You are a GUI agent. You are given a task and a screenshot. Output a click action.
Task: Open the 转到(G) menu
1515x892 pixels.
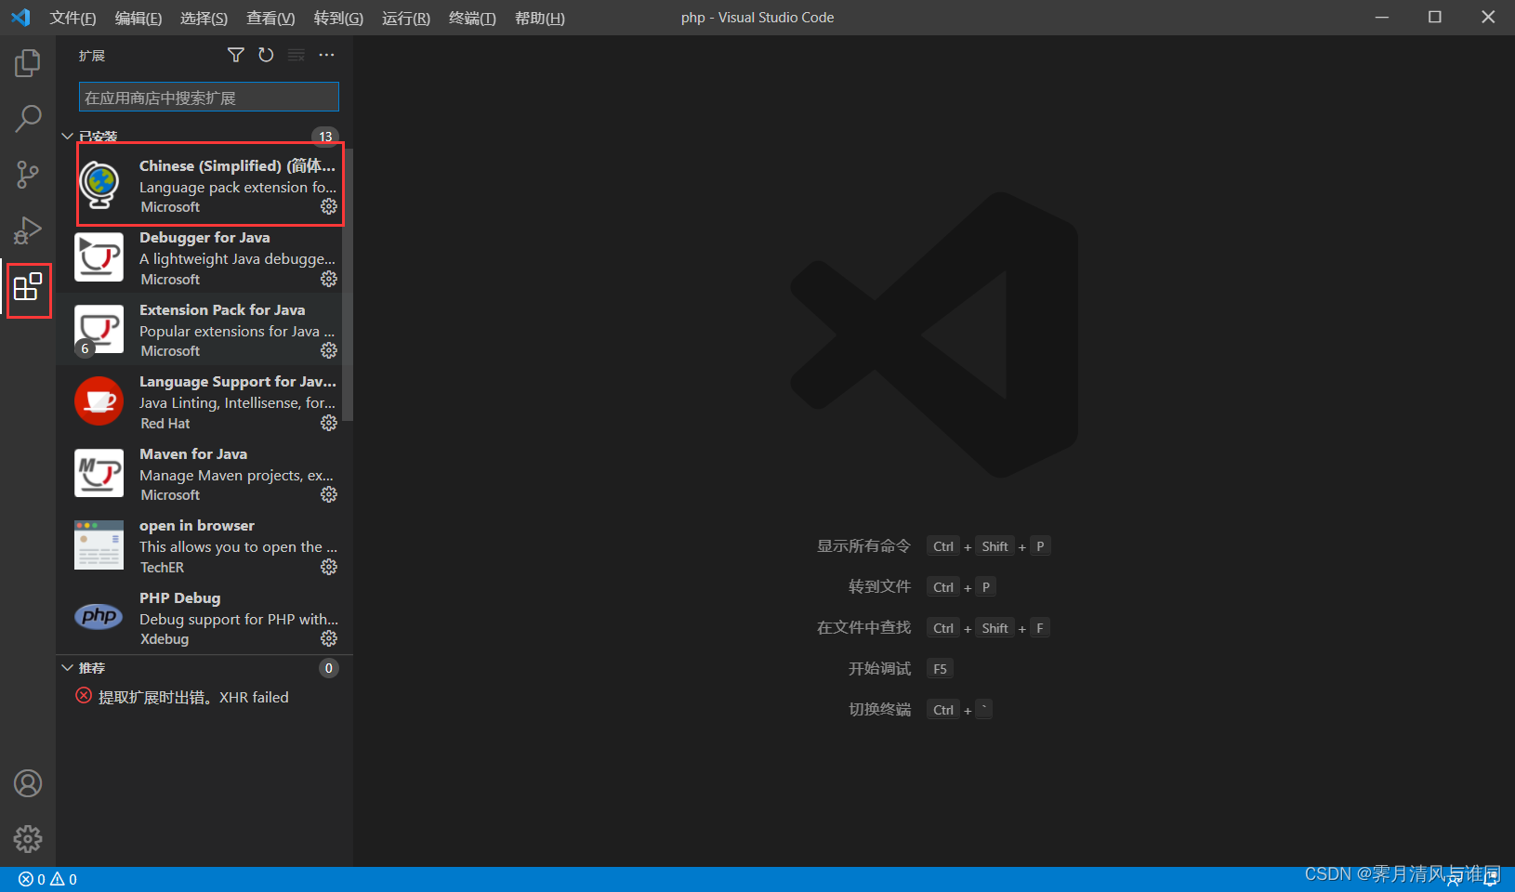coord(338,19)
